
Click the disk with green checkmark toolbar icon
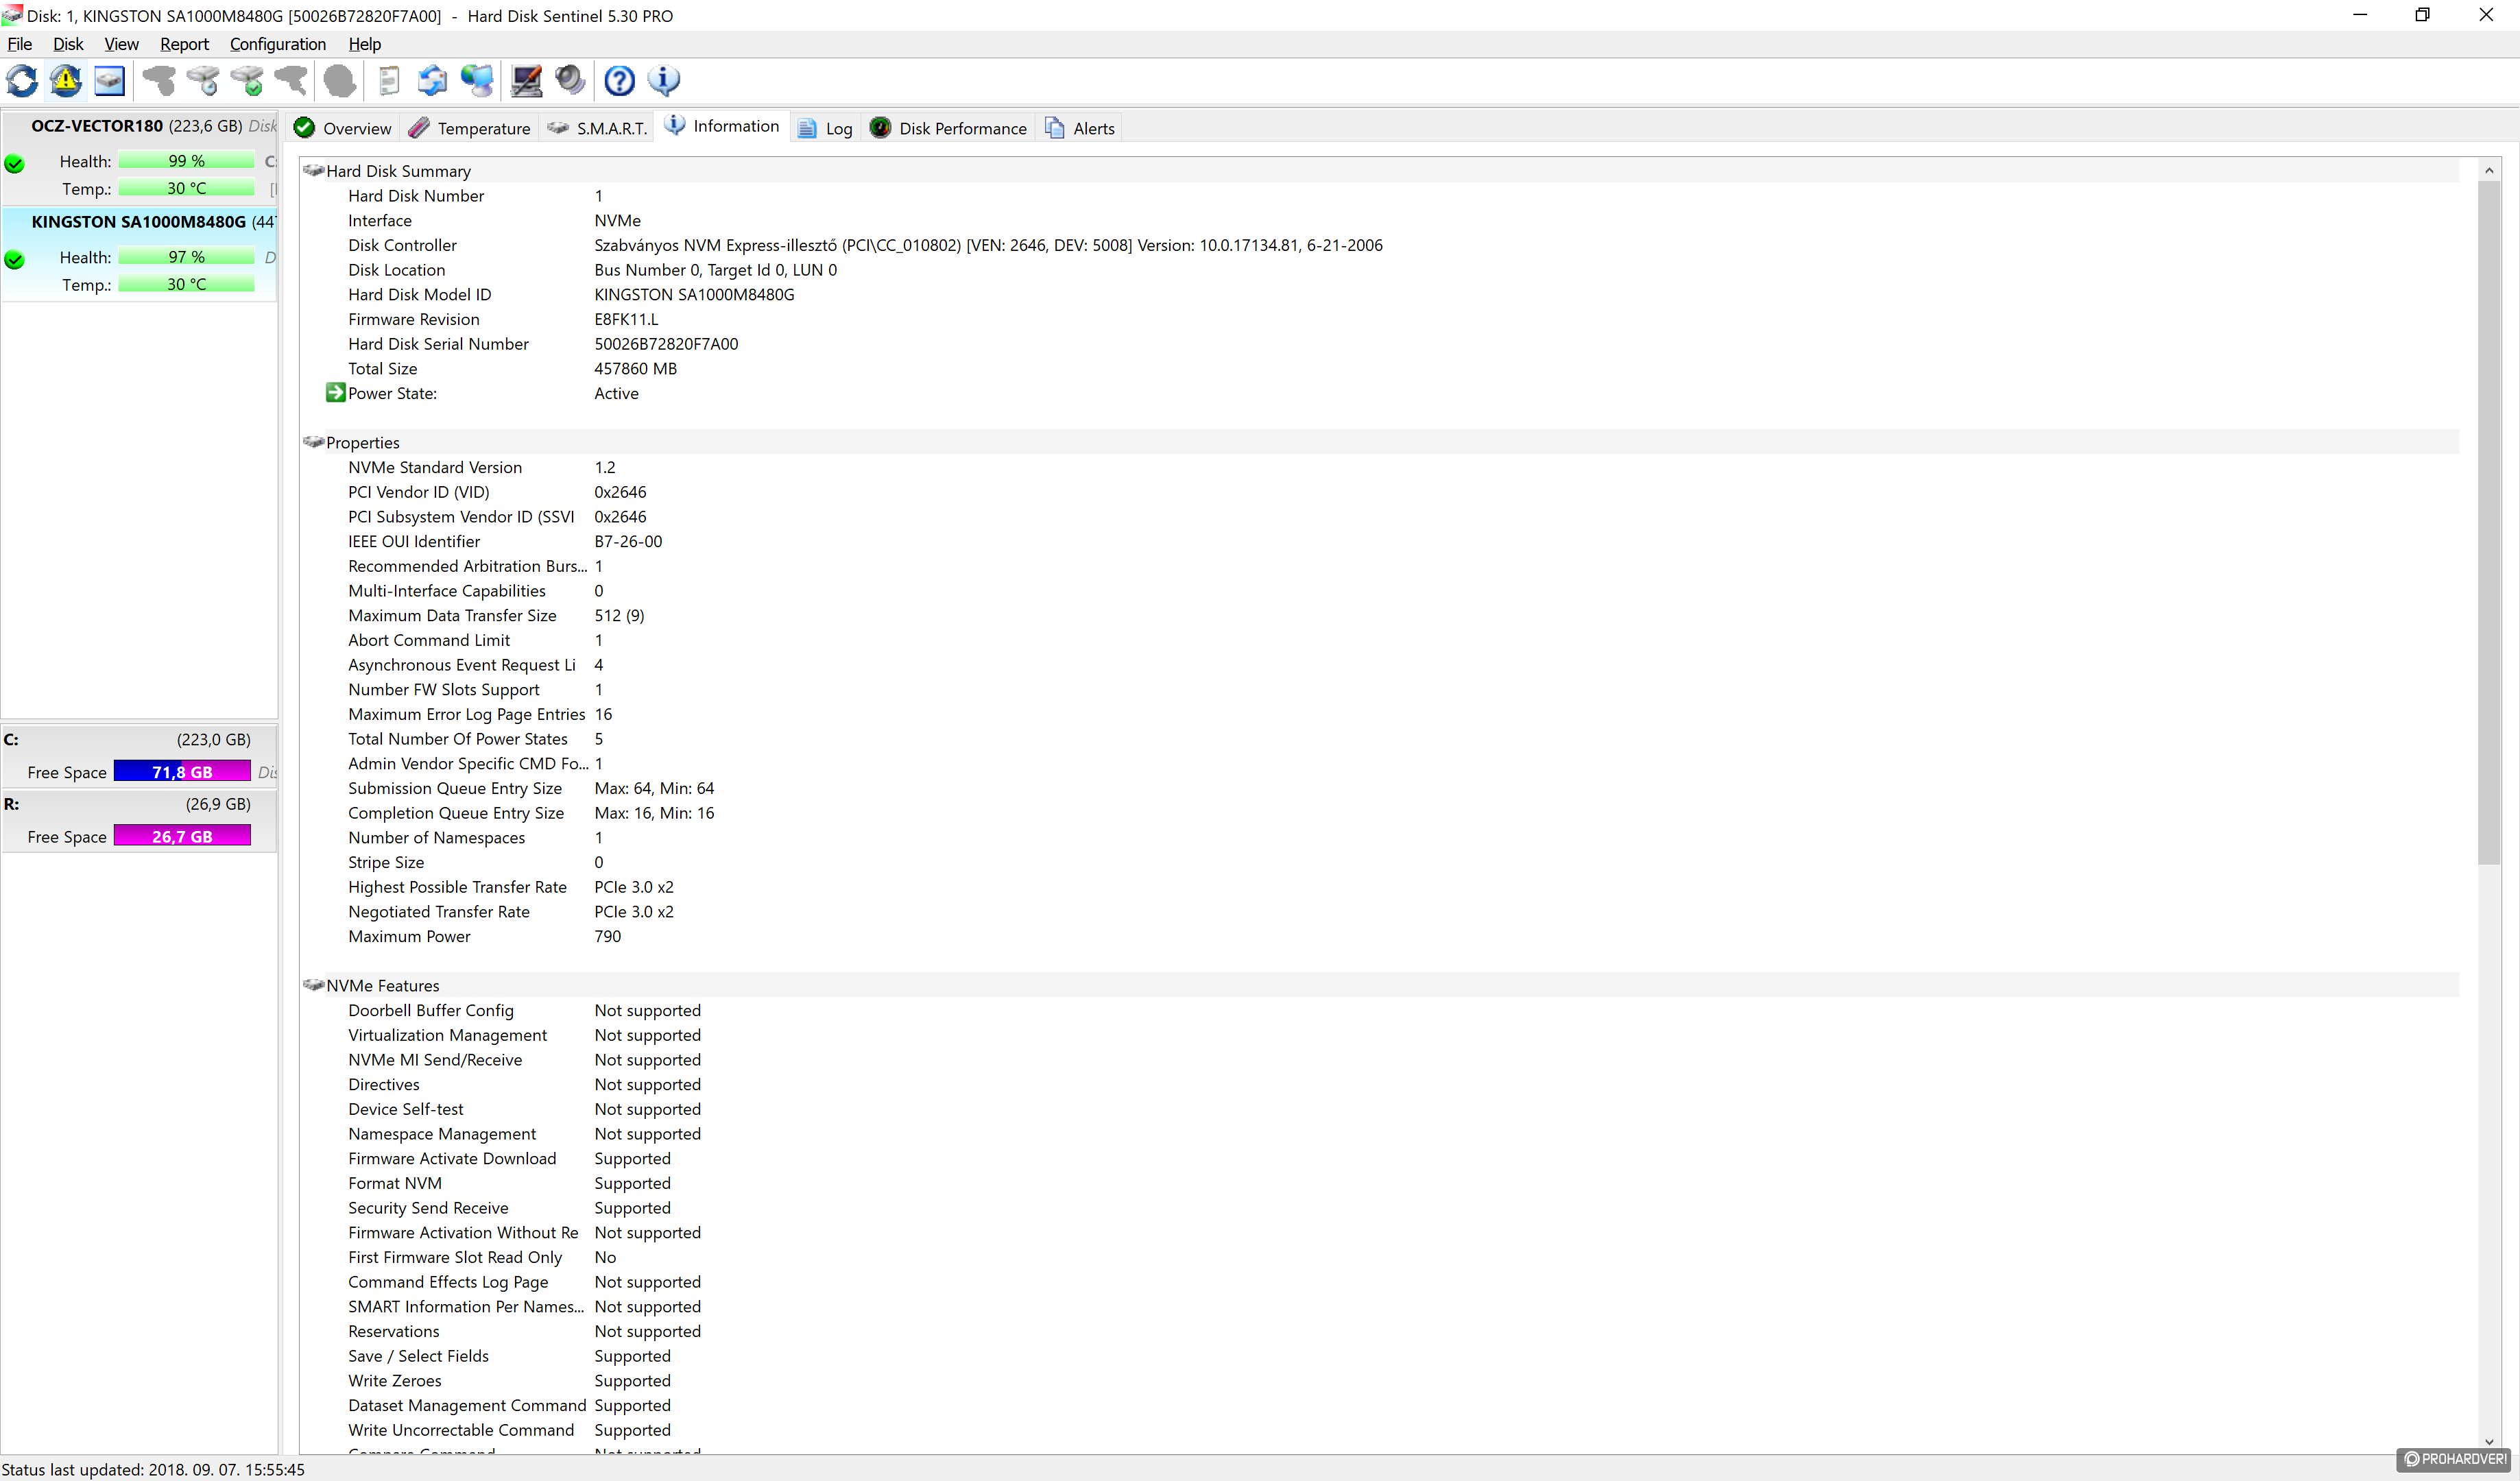pyautogui.click(x=247, y=80)
